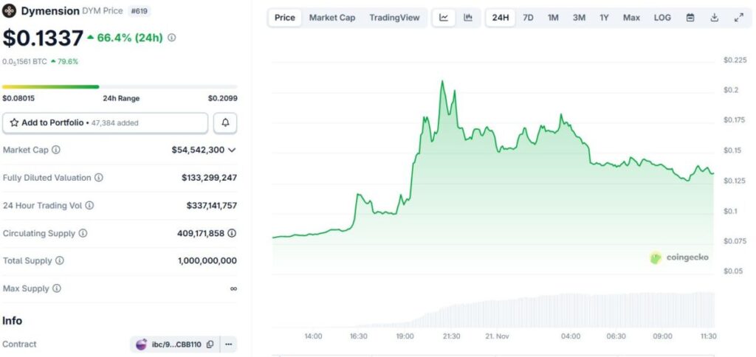Viewport: 756px width, 357px height.
Task: Click the circulating supply details icon
Action: 232,233
